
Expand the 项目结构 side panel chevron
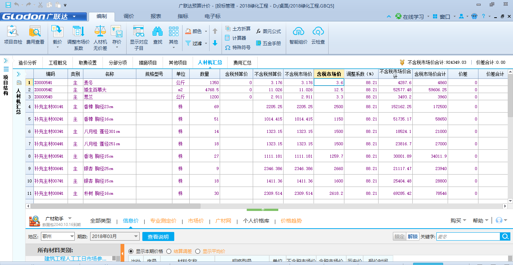tap(6, 60)
